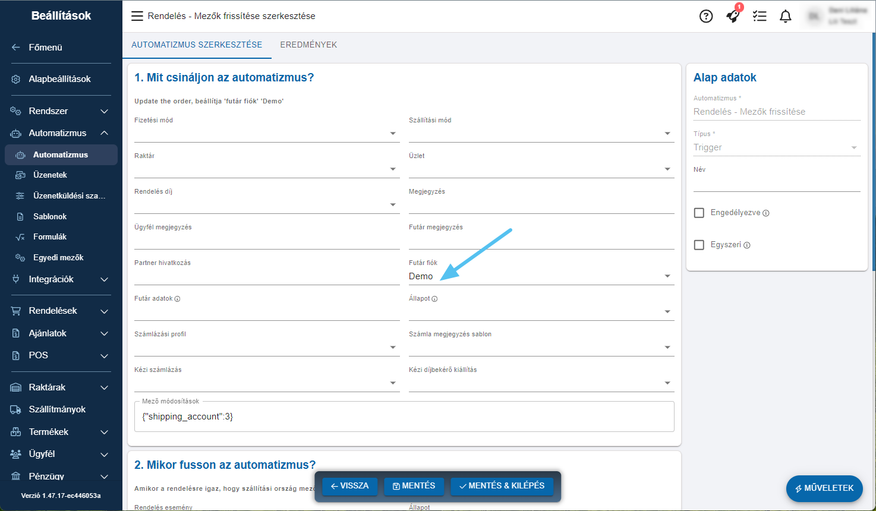Open the help question mark icon
876x511 pixels.
pos(705,16)
